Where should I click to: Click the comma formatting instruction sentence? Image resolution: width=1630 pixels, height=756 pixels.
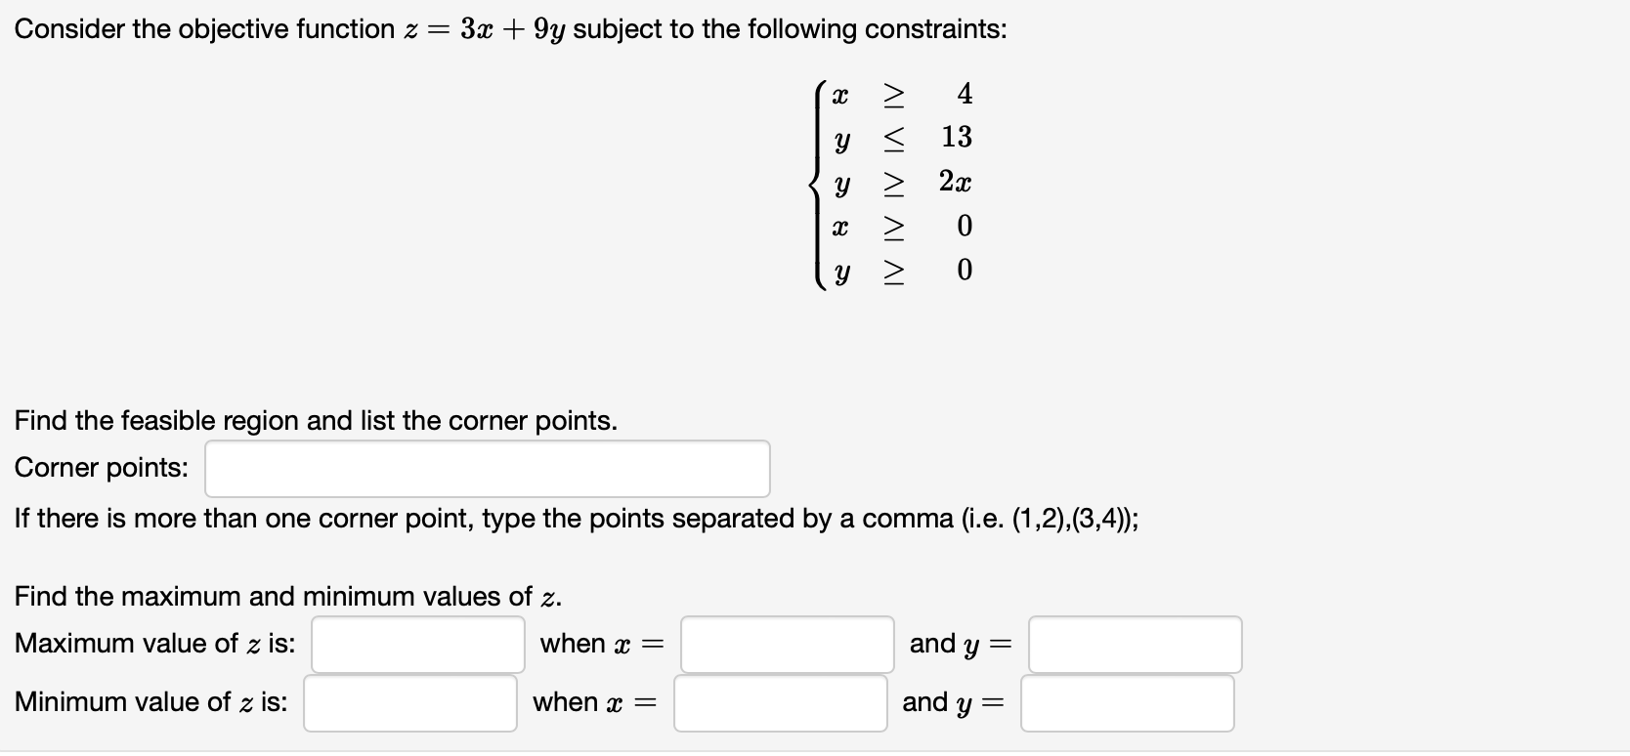577,519
